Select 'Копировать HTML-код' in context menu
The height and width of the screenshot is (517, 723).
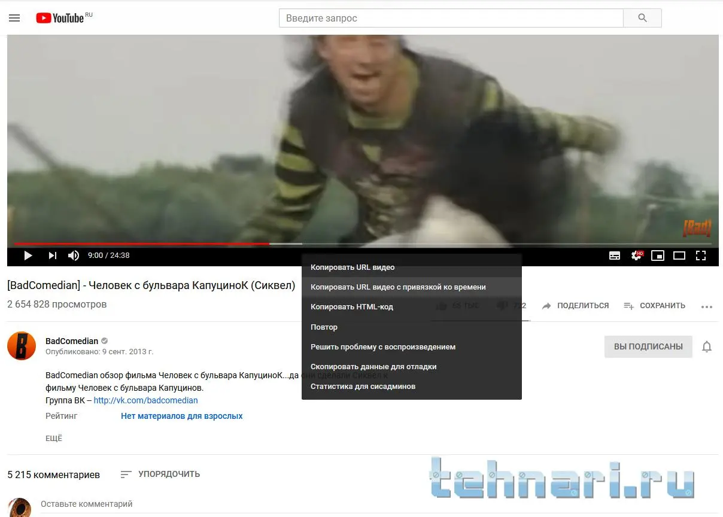412,307
